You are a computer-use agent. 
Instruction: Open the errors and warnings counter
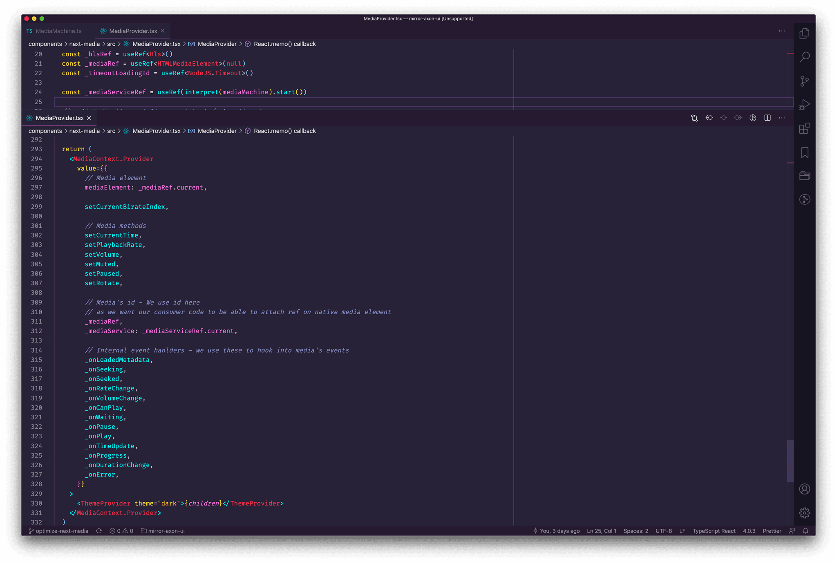121,531
